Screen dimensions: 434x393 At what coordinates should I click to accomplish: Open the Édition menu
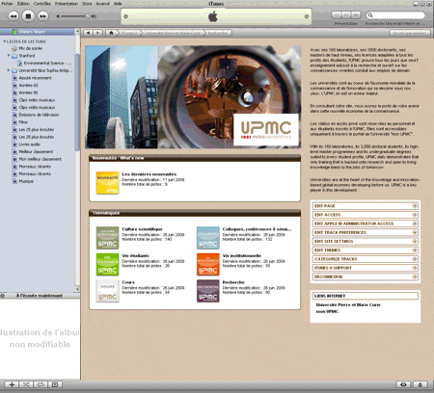pyautogui.click(x=23, y=4)
